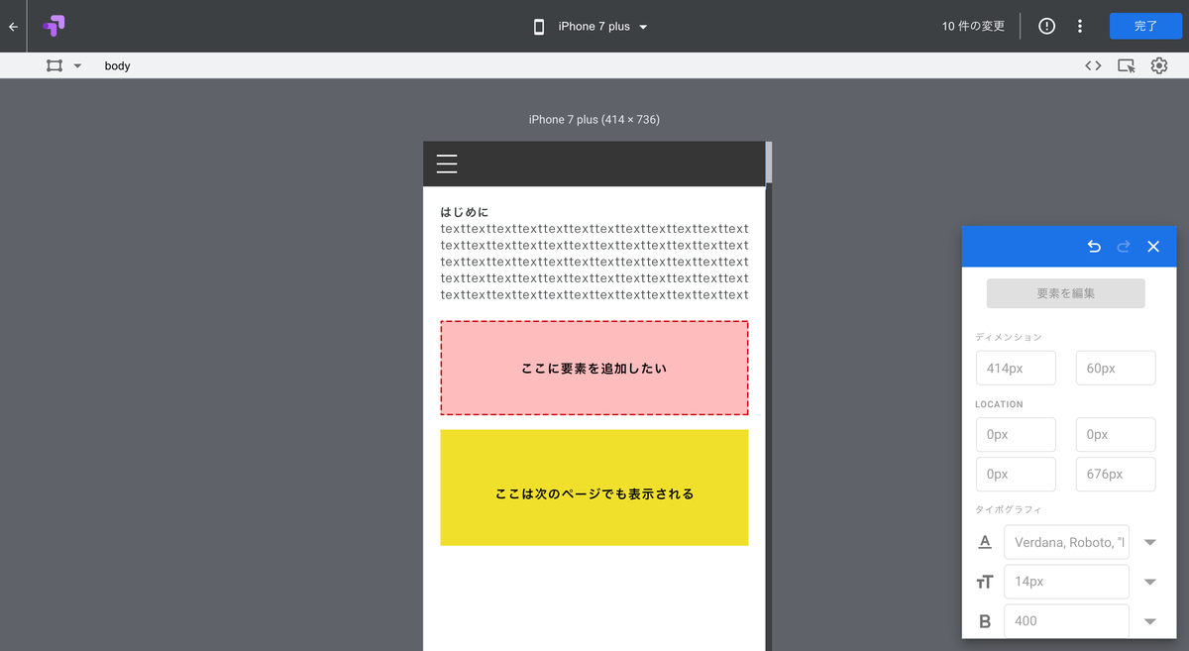The image size is (1189, 651).
Task: Redo a change in the editing palette
Action: tap(1124, 246)
